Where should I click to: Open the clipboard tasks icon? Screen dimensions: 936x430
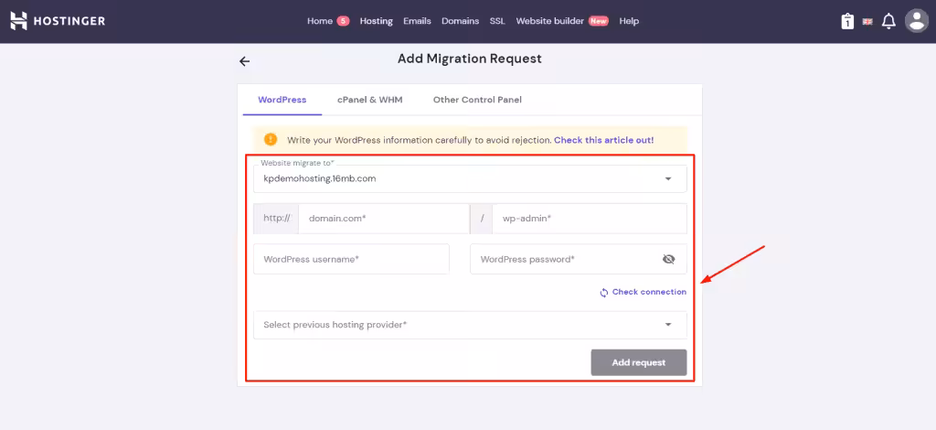[847, 22]
